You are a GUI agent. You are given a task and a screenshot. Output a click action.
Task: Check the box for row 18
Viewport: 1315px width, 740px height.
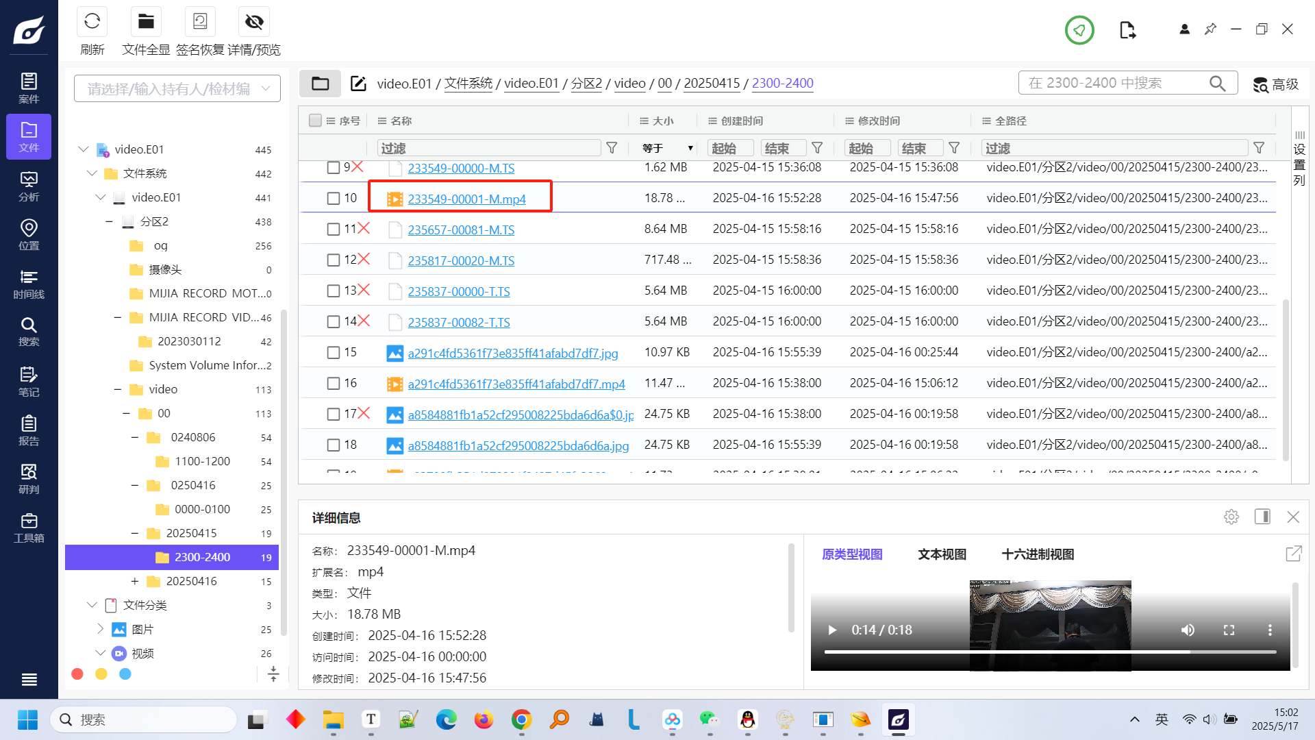334,445
